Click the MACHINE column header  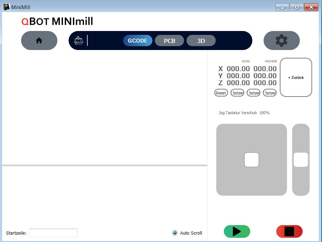click(x=271, y=61)
